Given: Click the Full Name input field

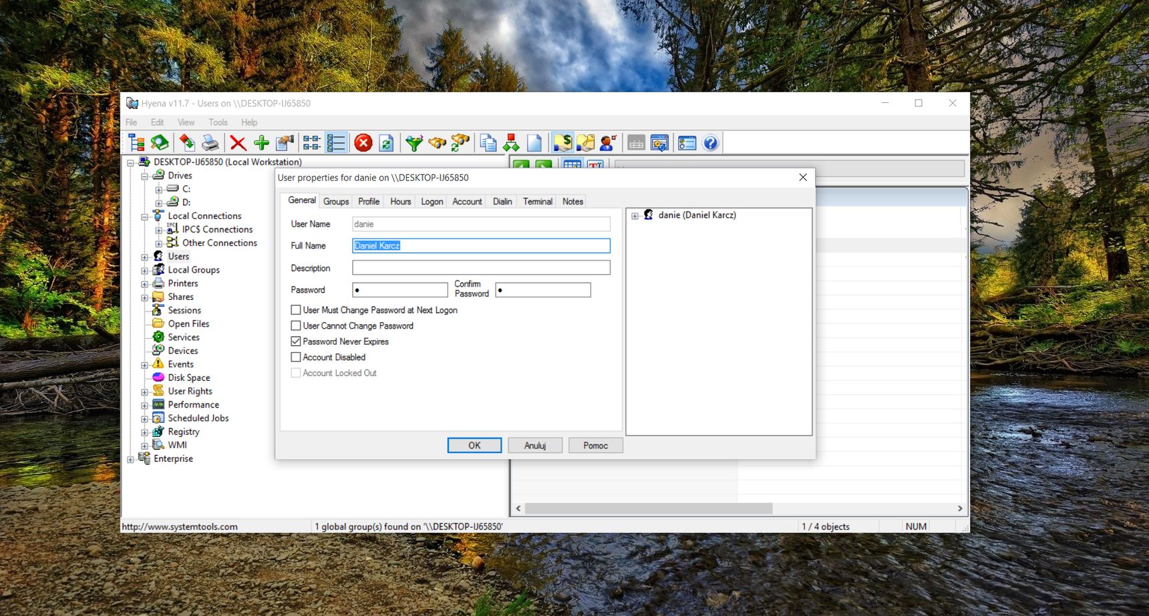Looking at the screenshot, I should pos(481,246).
